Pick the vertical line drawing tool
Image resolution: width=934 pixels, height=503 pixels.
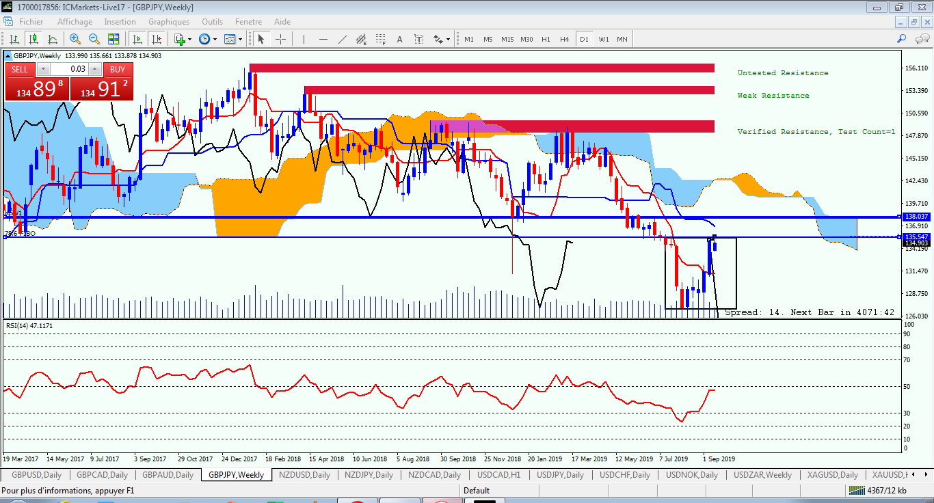point(304,39)
